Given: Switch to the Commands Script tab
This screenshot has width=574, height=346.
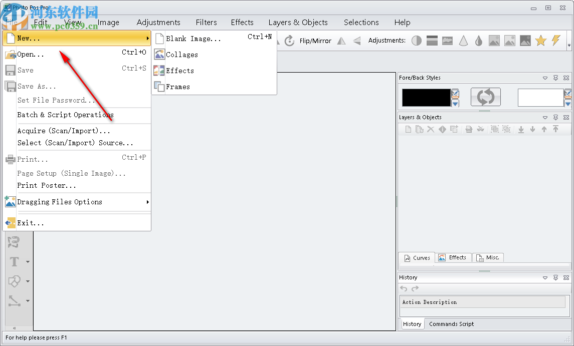Looking at the screenshot, I should (x=451, y=324).
